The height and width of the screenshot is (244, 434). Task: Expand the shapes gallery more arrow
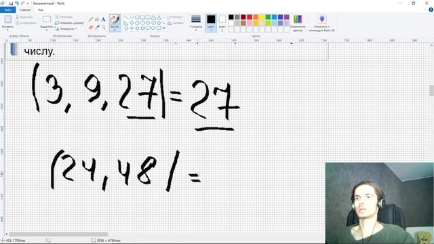(x=164, y=28)
